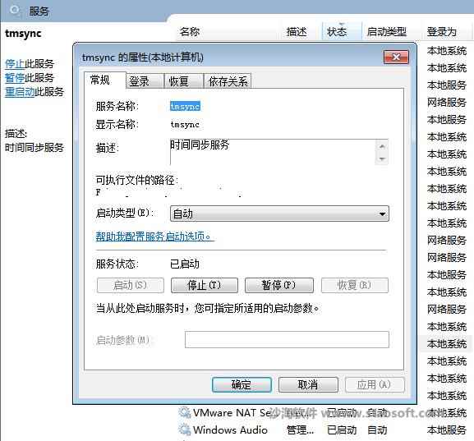
Task: Click the Windows Audio service gear icon
Action: pos(184,430)
